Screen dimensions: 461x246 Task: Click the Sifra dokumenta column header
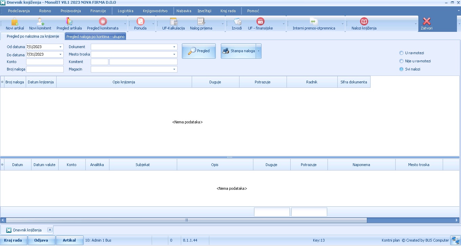pos(354,82)
